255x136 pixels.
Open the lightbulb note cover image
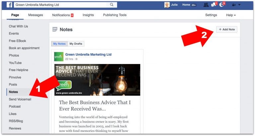pos(97,80)
